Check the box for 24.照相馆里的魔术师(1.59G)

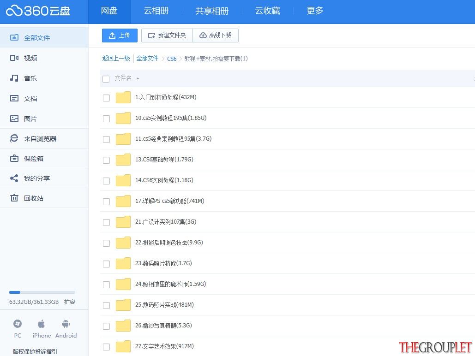[x=106, y=285]
